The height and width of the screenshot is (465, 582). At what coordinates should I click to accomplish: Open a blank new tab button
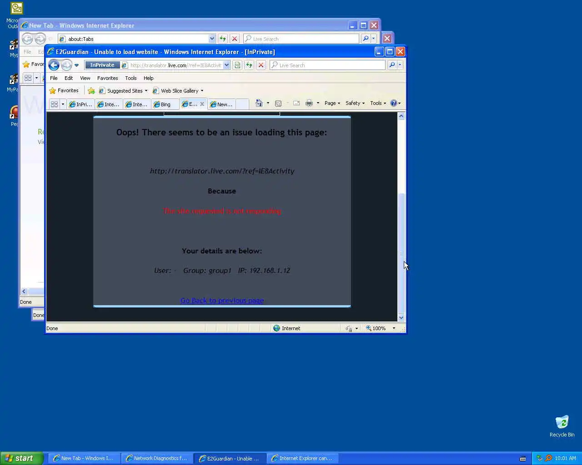click(242, 104)
